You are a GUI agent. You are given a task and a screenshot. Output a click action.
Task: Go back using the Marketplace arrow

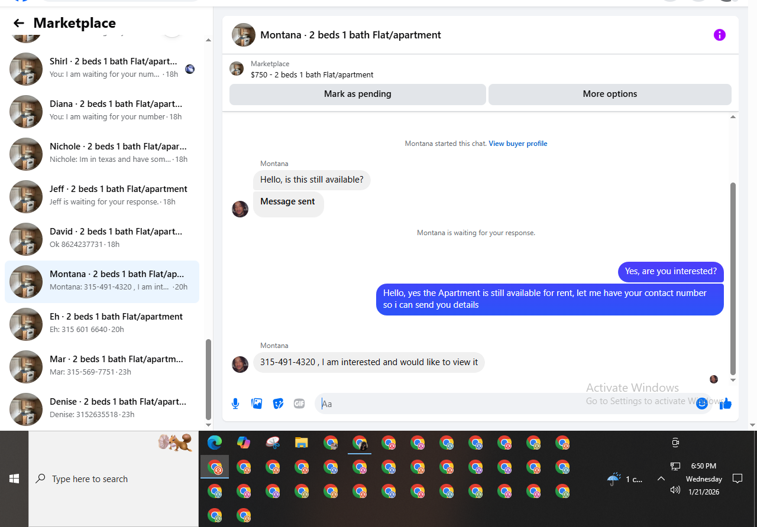[x=19, y=23]
